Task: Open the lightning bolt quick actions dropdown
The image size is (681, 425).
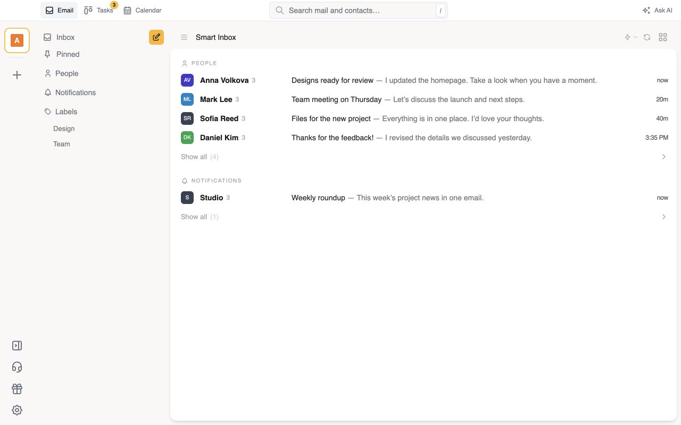Action: click(630, 37)
